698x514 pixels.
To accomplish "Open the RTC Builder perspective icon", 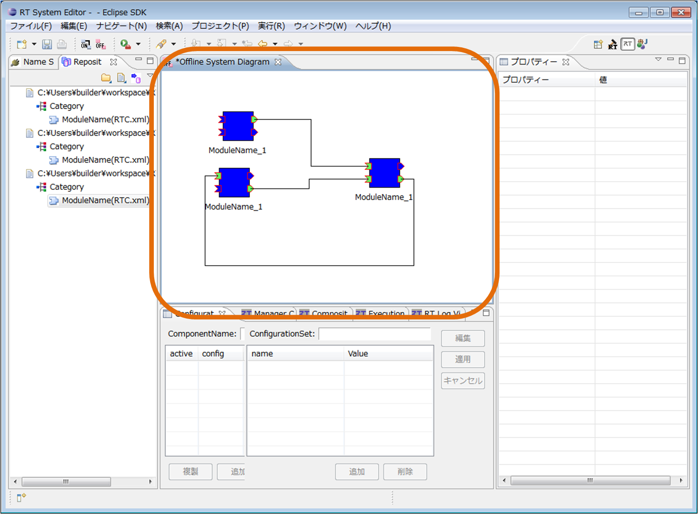I will click(x=612, y=44).
